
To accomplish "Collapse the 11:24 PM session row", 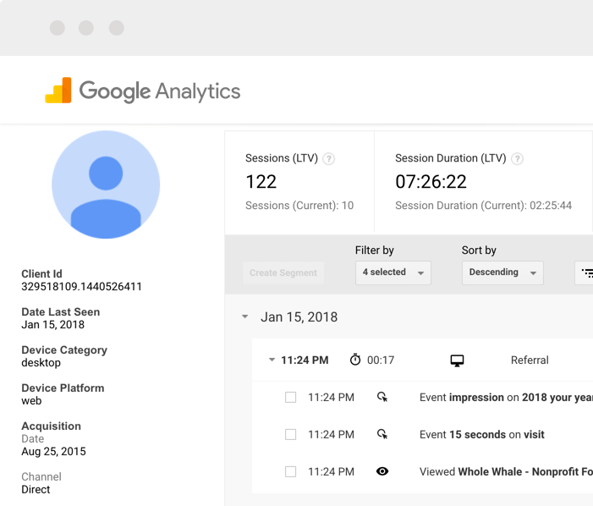I will click(x=272, y=360).
